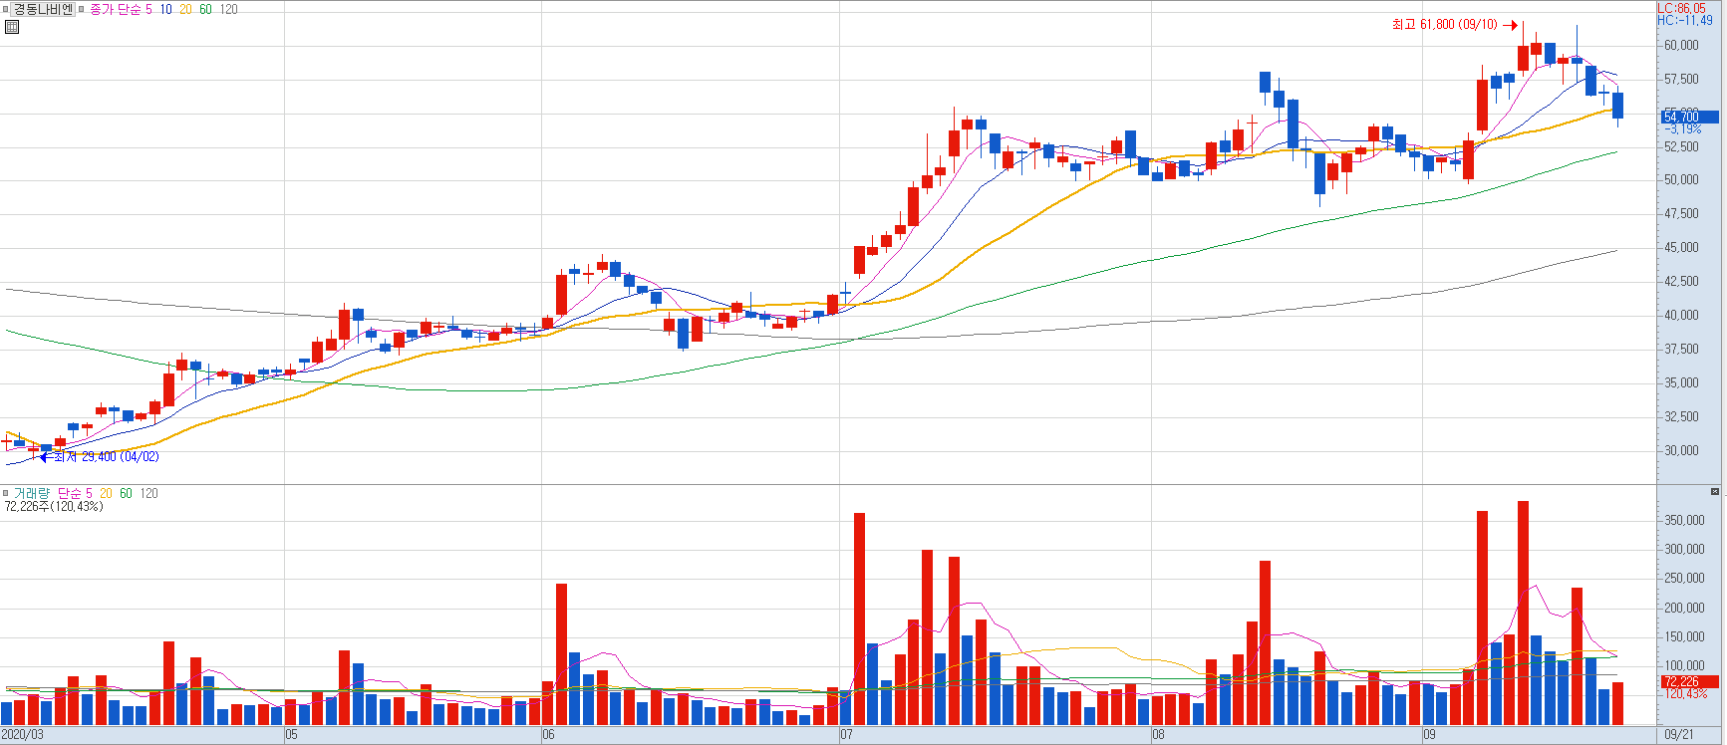Select the volume 120 average label

click(x=148, y=493)
